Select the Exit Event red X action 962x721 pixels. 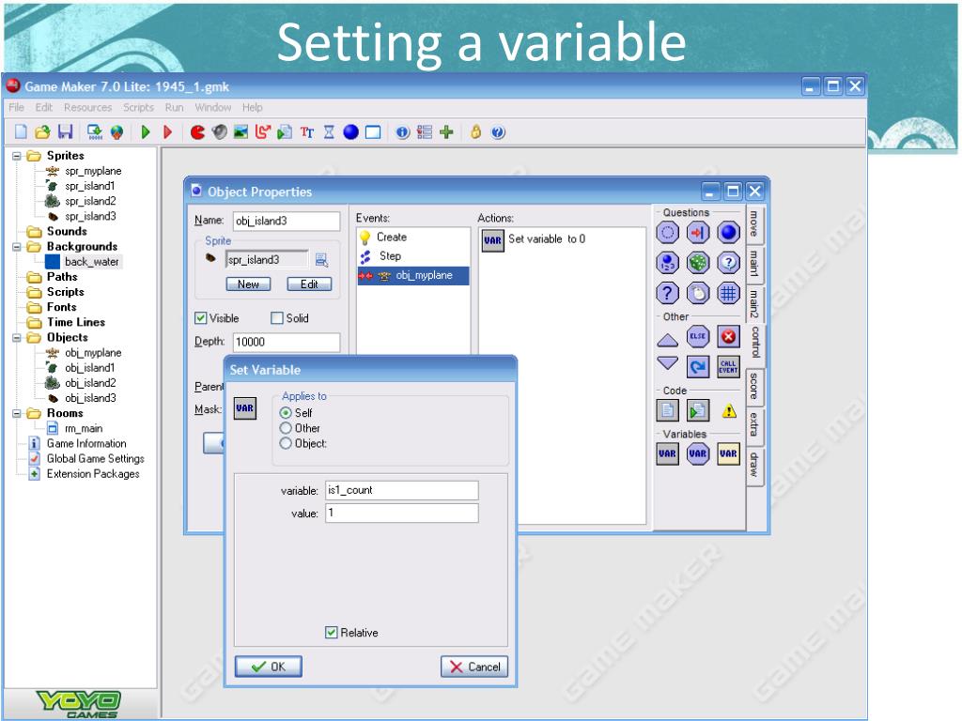[728, 336]
